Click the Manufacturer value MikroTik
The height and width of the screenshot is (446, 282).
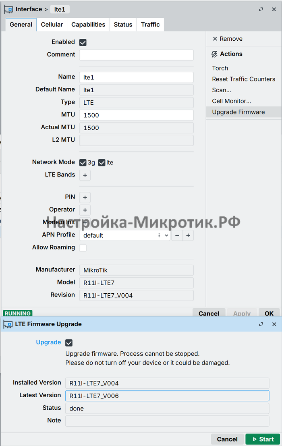coord(137,270)
